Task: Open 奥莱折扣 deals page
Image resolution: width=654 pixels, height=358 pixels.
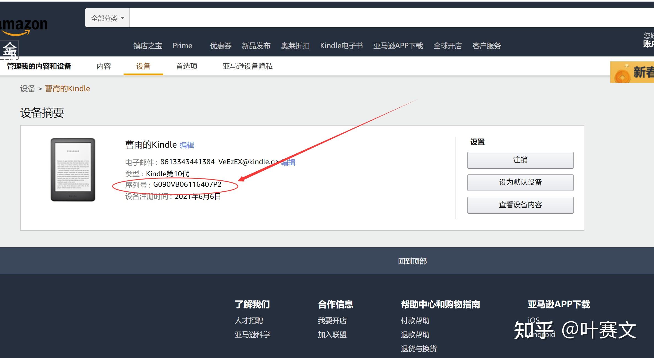Action: 295,46
